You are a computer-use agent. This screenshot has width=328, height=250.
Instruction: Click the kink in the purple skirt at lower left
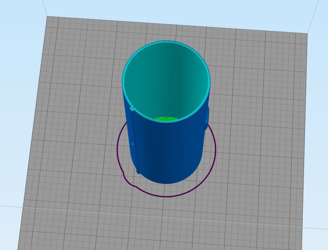(123, 174)
